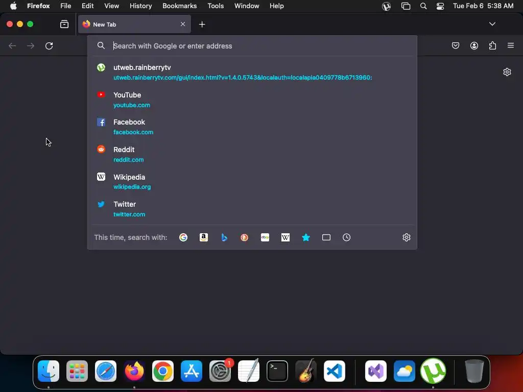Expand the list all tabs chevron
The width and height of the screenshot is (523, 392).
click(x=492, y=24)
